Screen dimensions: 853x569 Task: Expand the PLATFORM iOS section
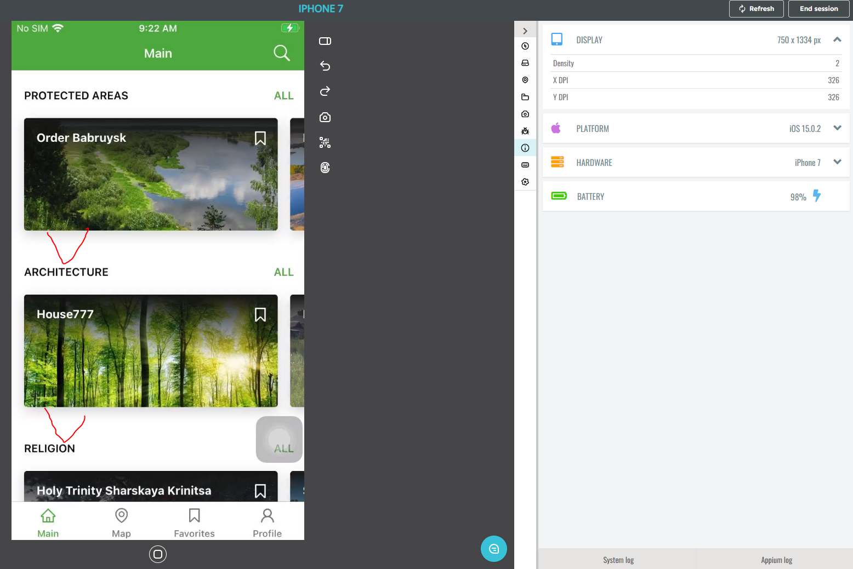tap(837, 128)
